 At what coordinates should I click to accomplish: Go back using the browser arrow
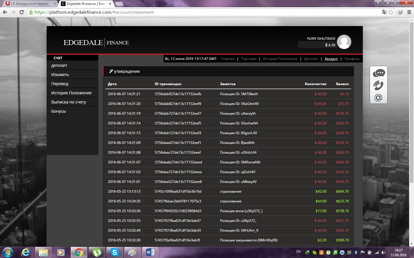5,12
